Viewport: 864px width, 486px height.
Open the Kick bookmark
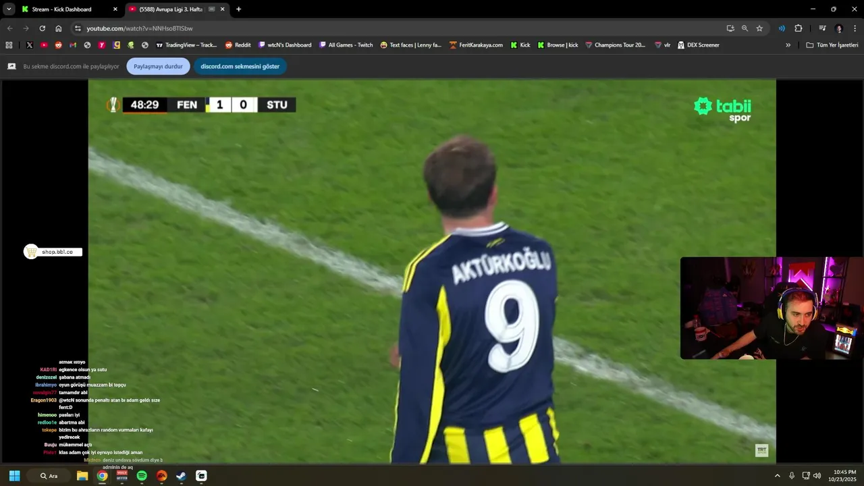pos(520,45)
